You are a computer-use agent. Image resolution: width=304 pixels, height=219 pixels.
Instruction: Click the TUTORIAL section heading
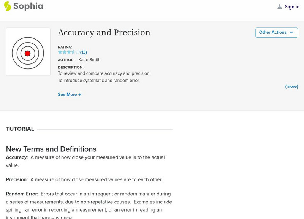point(20,129)
